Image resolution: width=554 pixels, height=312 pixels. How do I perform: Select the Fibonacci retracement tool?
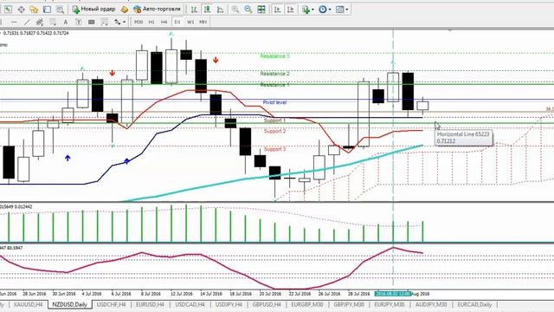click(x=53, y=22)
